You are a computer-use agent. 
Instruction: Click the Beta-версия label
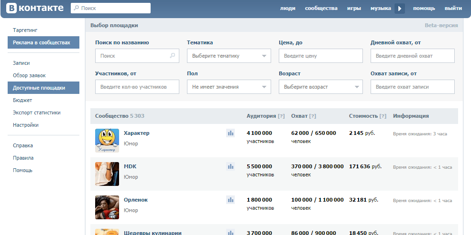click(441, 25)
